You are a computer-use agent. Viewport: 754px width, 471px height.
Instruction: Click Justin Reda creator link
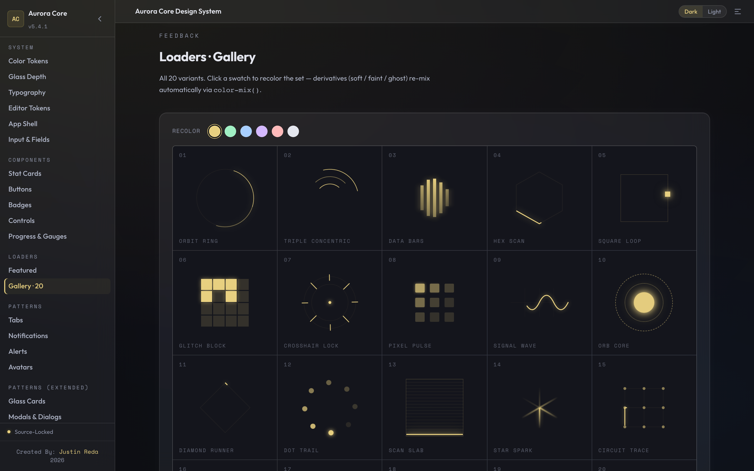point(79,452)
